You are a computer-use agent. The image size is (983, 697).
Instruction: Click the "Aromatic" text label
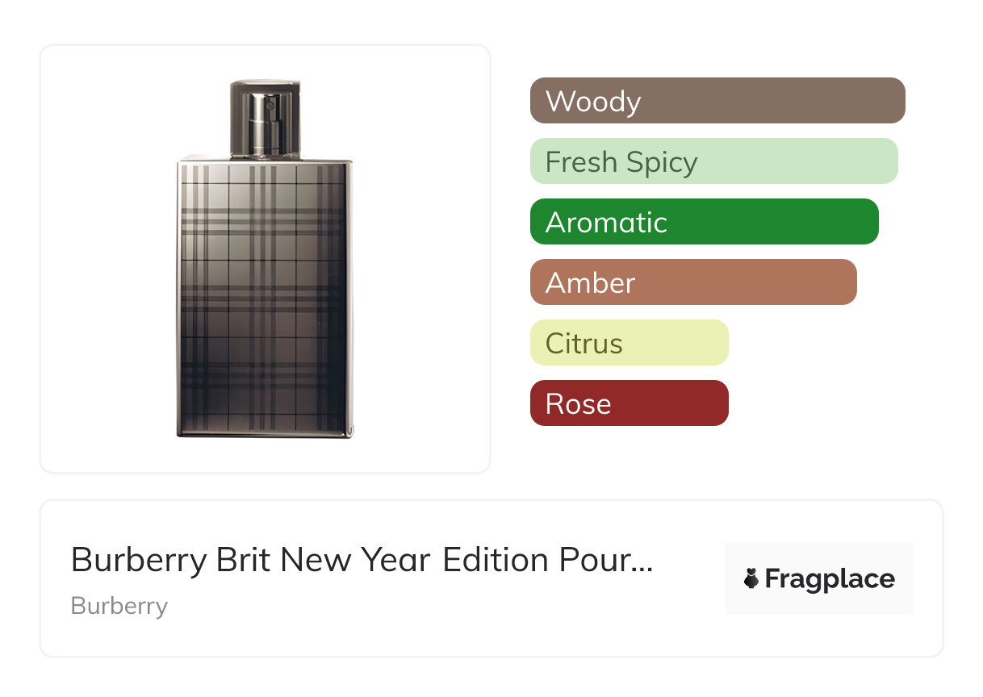click(606, 223)
